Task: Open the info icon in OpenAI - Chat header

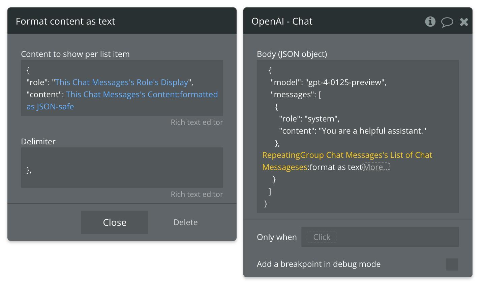Action: pyautogui.click(x=430, y=22)
